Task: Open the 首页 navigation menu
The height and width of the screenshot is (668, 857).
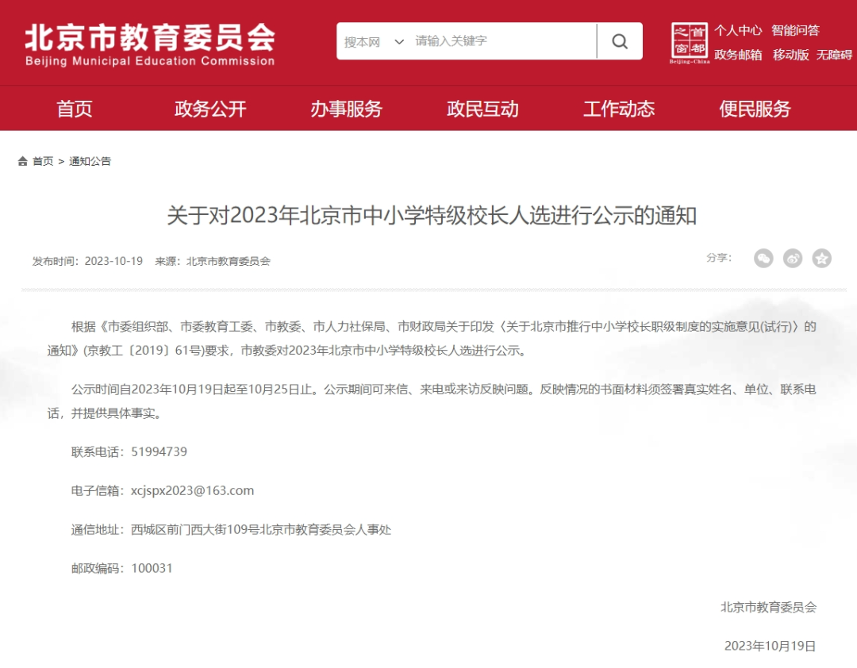Action: (75, 109)
